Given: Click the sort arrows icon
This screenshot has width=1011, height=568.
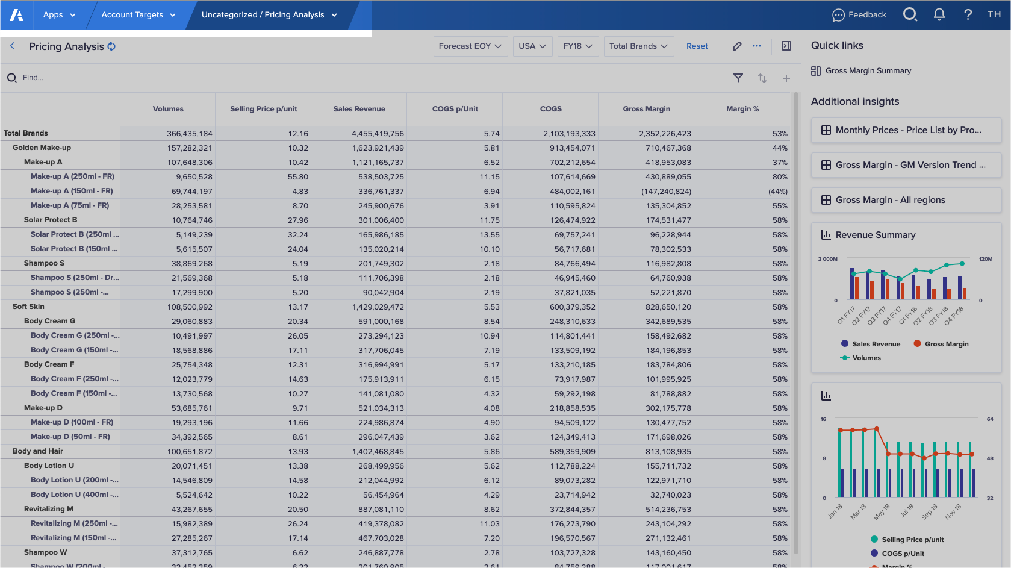Looking at the screenshot, I should point(762,78).
